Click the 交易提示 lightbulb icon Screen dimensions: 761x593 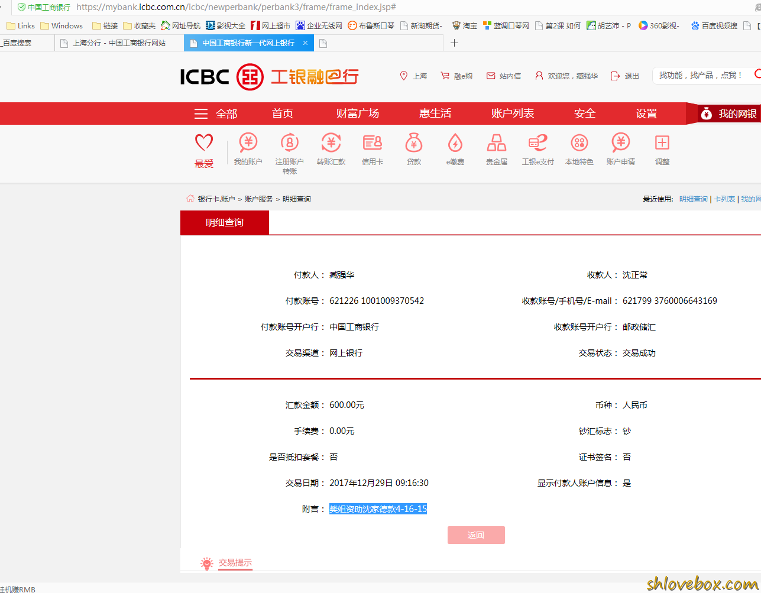(206, 563)
